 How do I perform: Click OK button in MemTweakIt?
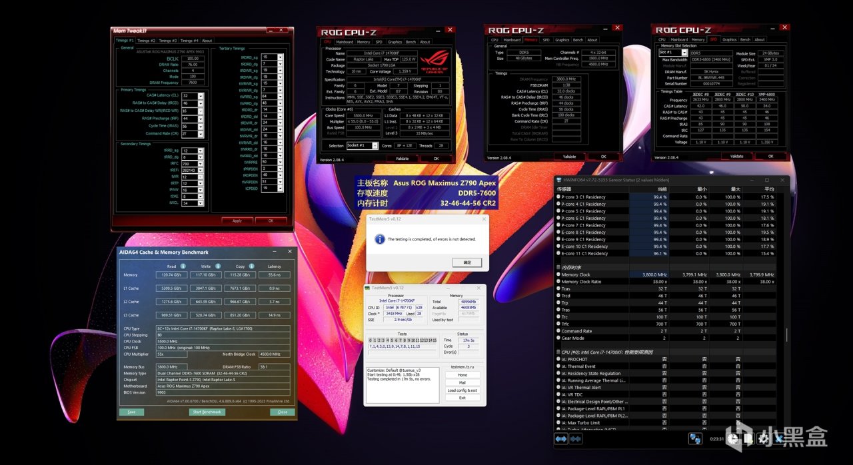click(x=271, y=221)
